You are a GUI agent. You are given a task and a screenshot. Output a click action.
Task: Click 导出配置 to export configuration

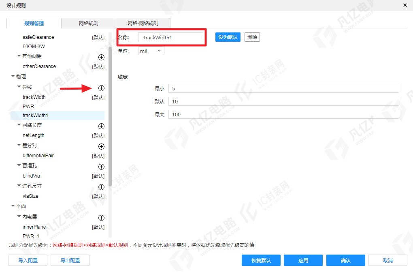[70, 260]
